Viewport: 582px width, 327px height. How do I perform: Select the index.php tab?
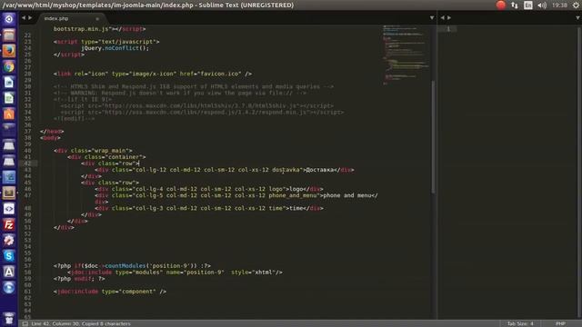[71, 18]
